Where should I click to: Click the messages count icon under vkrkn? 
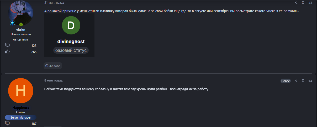[7, 45]
